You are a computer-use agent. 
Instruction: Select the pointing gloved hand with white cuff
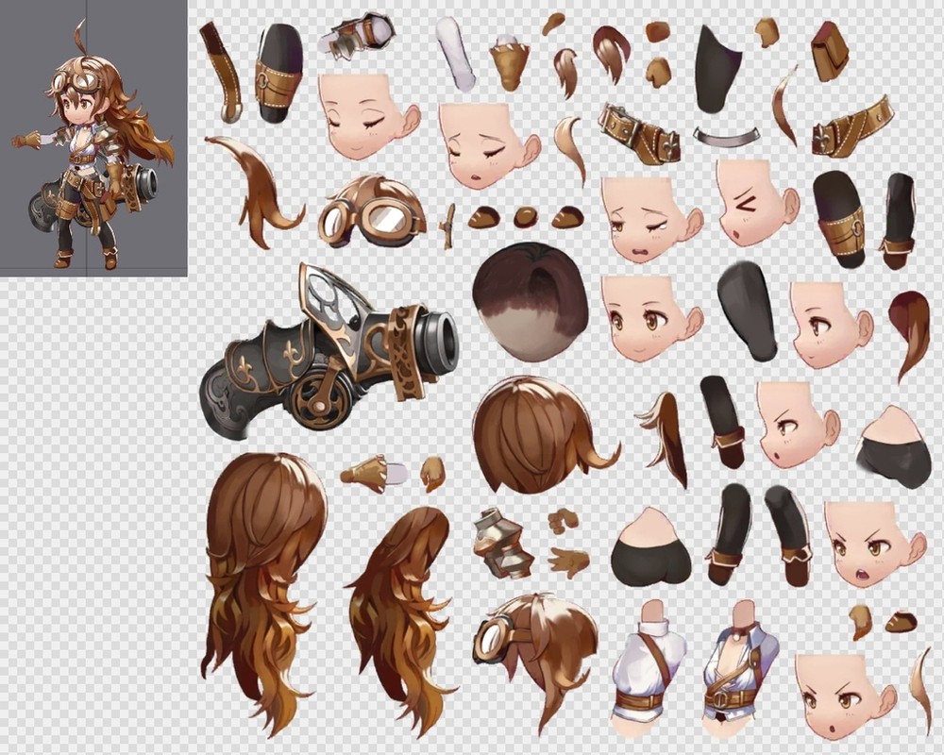coord(375,473)
